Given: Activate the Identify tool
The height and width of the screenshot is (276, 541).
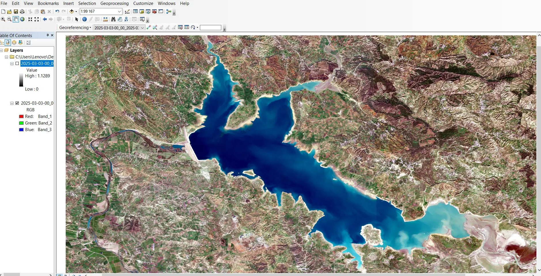Looking at the screenshot, I should pyautogui.click(x=84, y=19).
